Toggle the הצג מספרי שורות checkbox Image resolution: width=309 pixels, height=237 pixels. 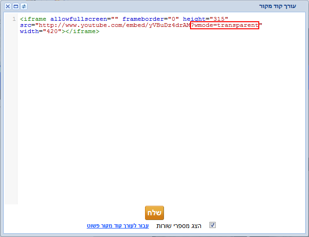(x=212, y=225)
